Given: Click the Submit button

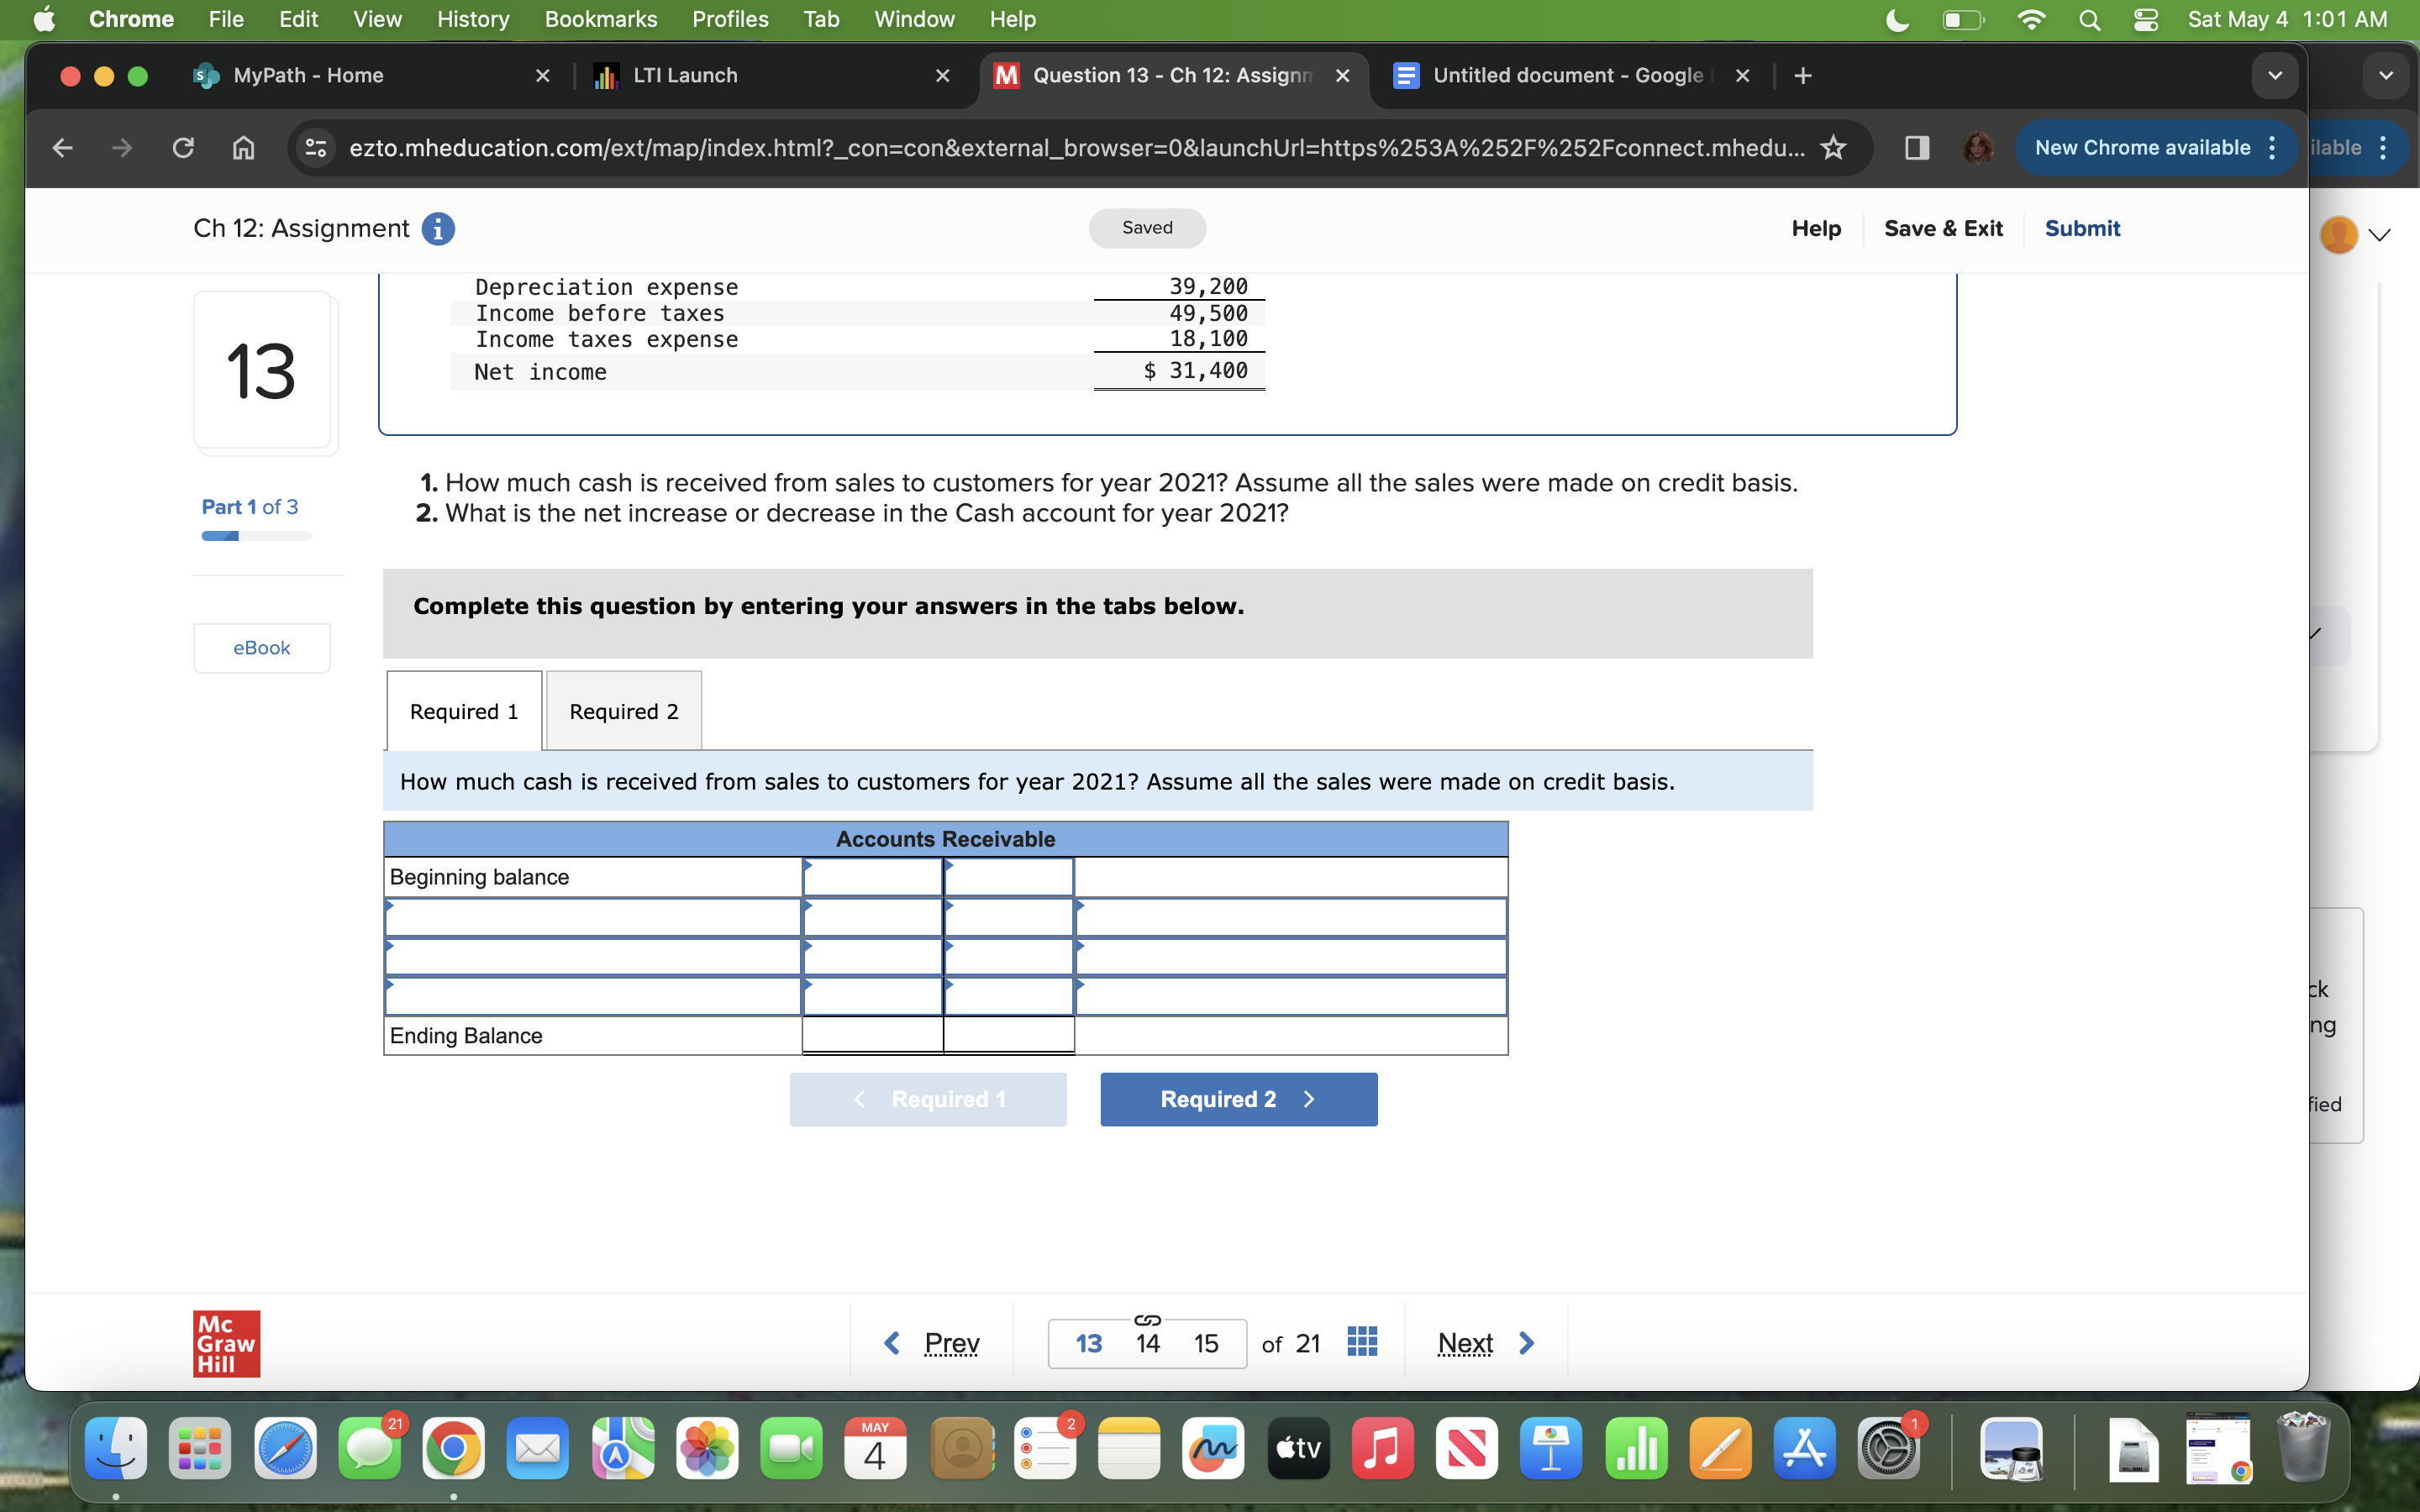Looking at the screenshot, I should click(x=2081, y=228).
